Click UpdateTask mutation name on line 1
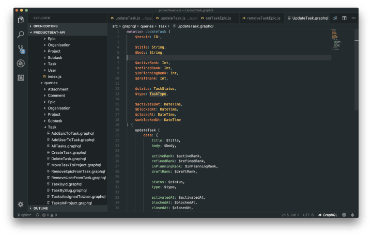372x237 pixels. 156,31
